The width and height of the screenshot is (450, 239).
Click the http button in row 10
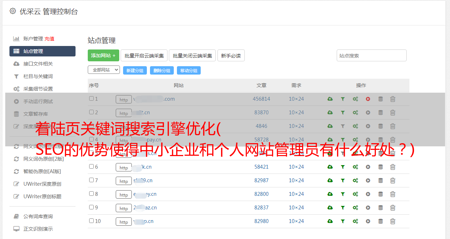pos(124,222)
